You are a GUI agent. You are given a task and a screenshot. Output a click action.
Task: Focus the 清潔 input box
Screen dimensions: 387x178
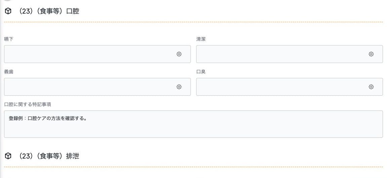point(289,54)
